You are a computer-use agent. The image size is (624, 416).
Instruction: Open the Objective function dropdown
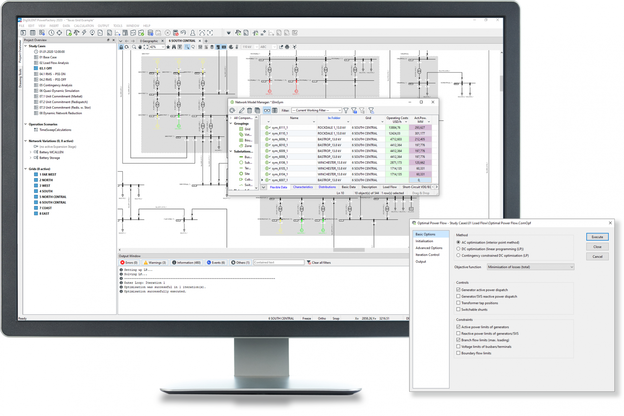point(530,267)
